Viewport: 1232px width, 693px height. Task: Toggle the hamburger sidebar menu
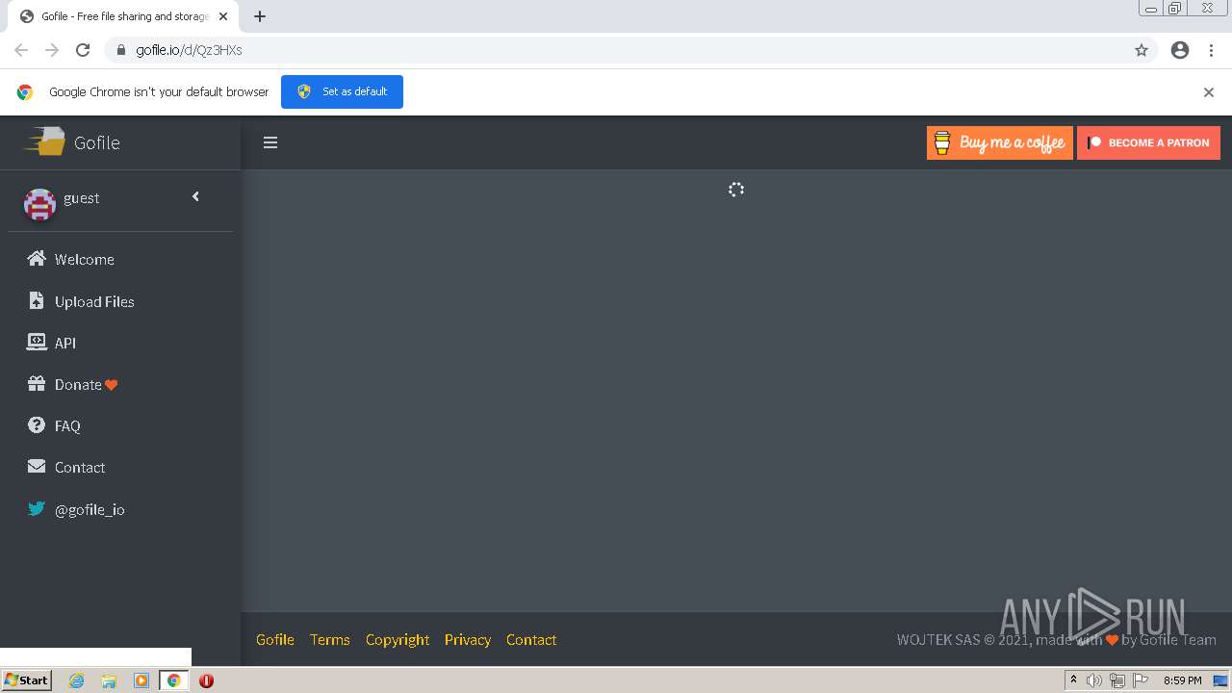pos(270,142)
